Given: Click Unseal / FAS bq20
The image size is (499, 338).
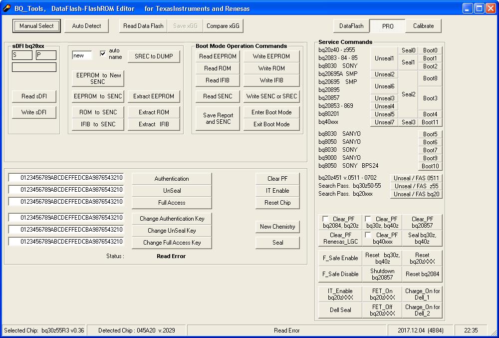Looking at the screenshot, I should [x=416, y=194].
